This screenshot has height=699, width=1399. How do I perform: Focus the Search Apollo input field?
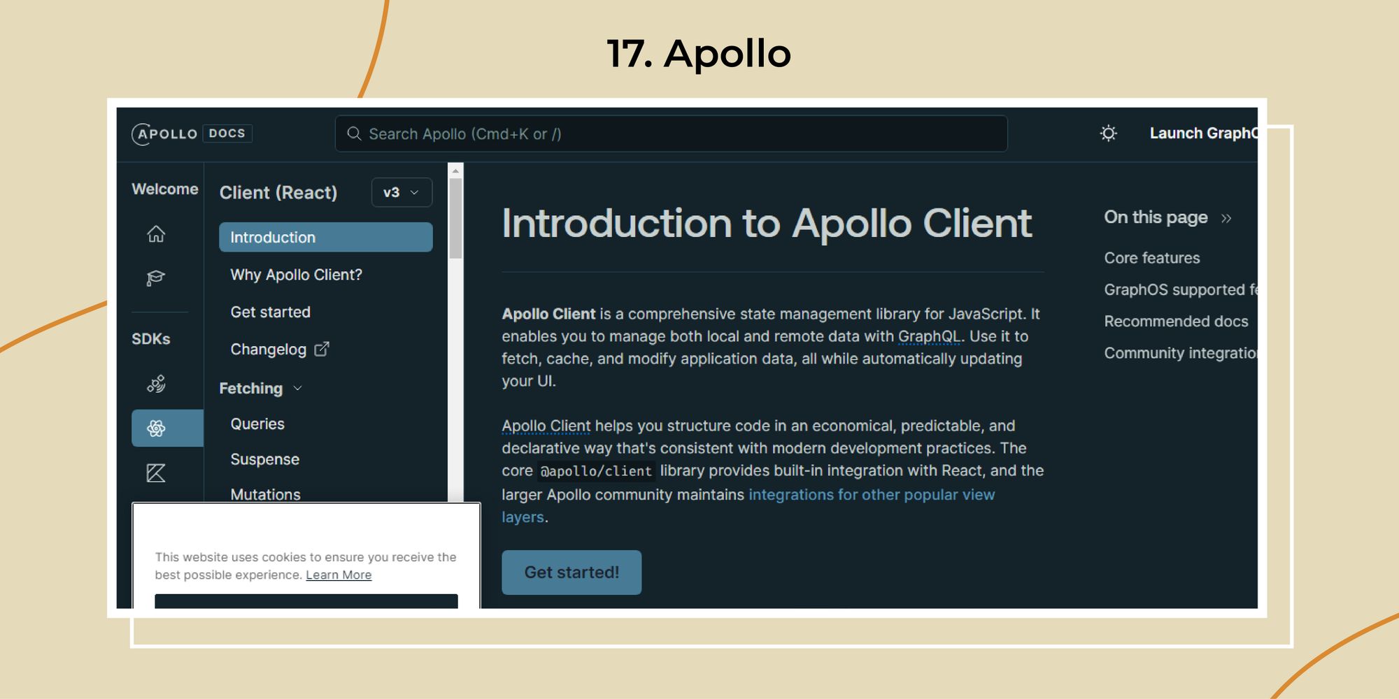pyautogui.click(x=671, y=134)
